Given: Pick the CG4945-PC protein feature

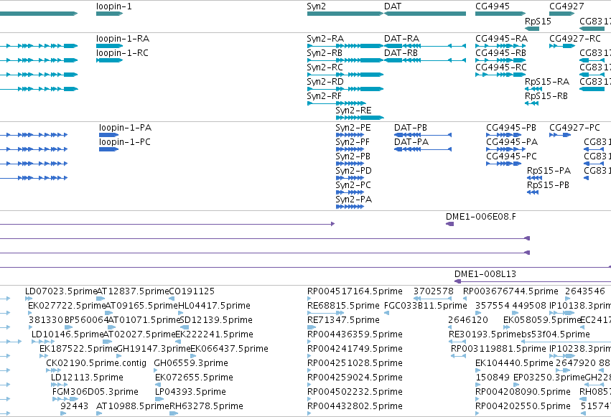Looking at the screenshot, I should [504, 164].
